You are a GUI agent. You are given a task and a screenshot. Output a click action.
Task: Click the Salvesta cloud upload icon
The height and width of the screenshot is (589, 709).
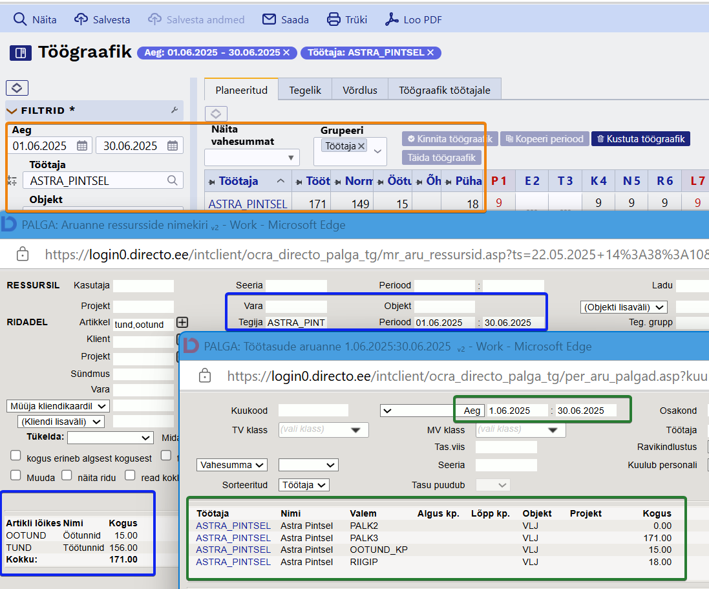tap(81, 19)
